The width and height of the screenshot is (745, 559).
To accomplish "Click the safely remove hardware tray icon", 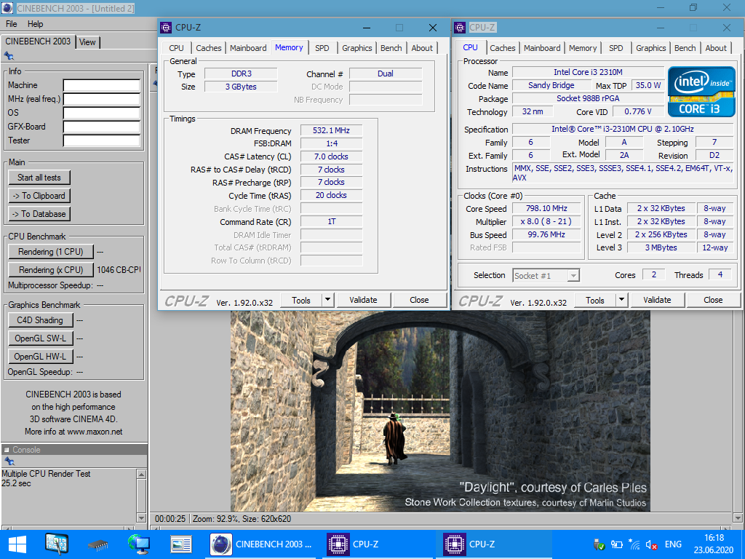I will (x=599, y=544).
